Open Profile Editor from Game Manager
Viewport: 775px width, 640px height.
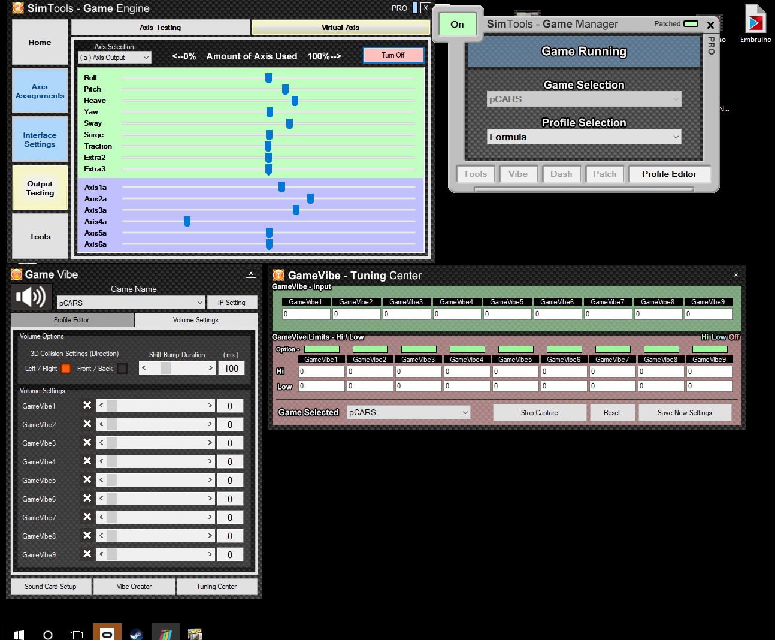pyautogui.click(x=669, y=174)
